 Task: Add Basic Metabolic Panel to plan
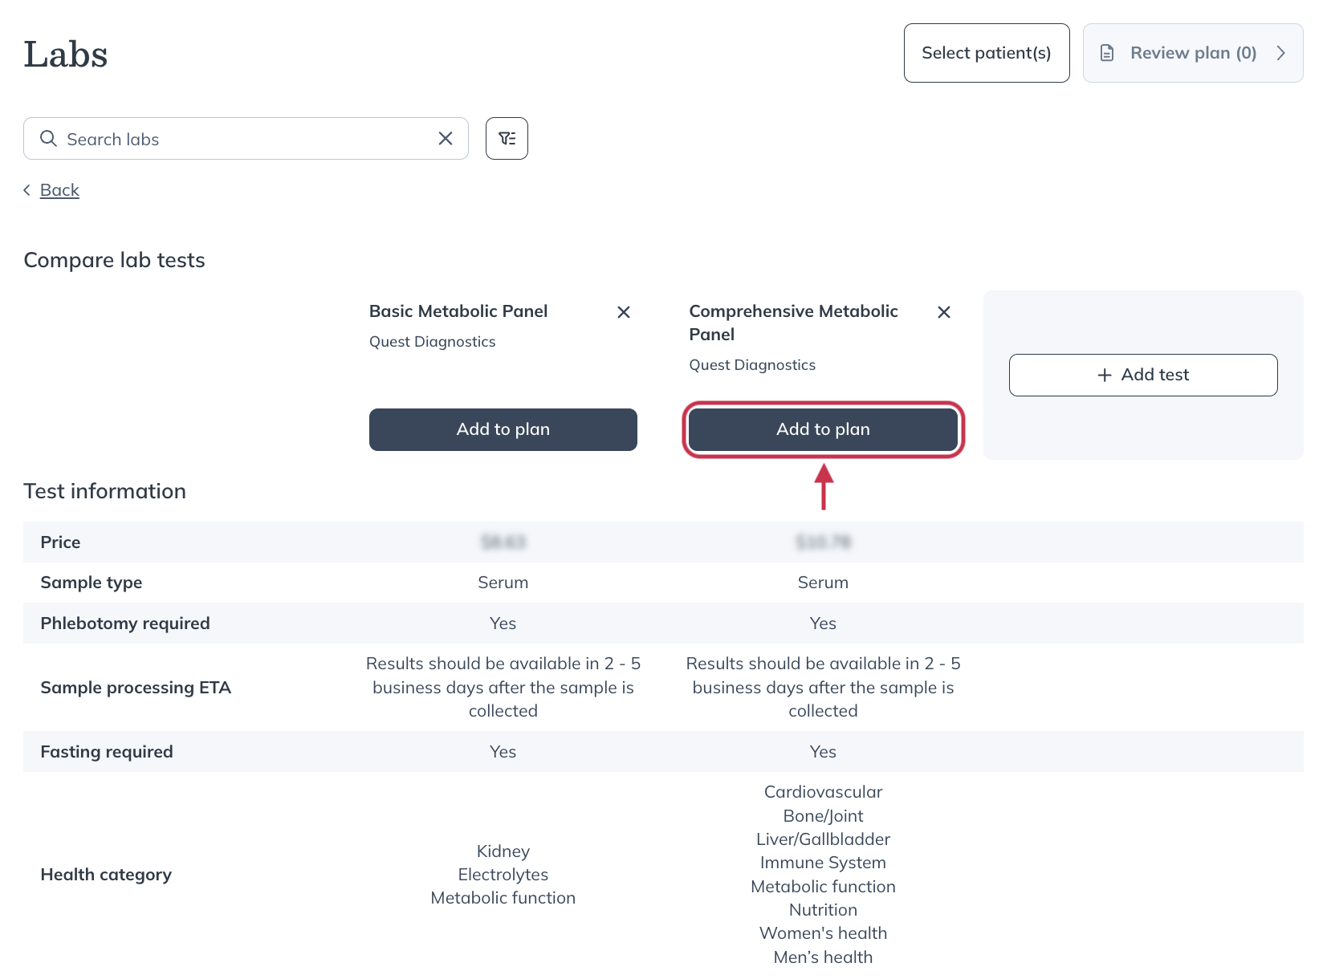[503, 429]
